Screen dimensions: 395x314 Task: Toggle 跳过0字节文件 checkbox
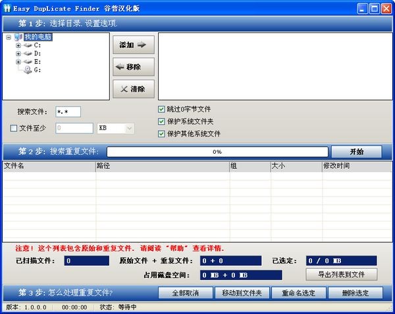pyautogui.click(x=161, y=109)
